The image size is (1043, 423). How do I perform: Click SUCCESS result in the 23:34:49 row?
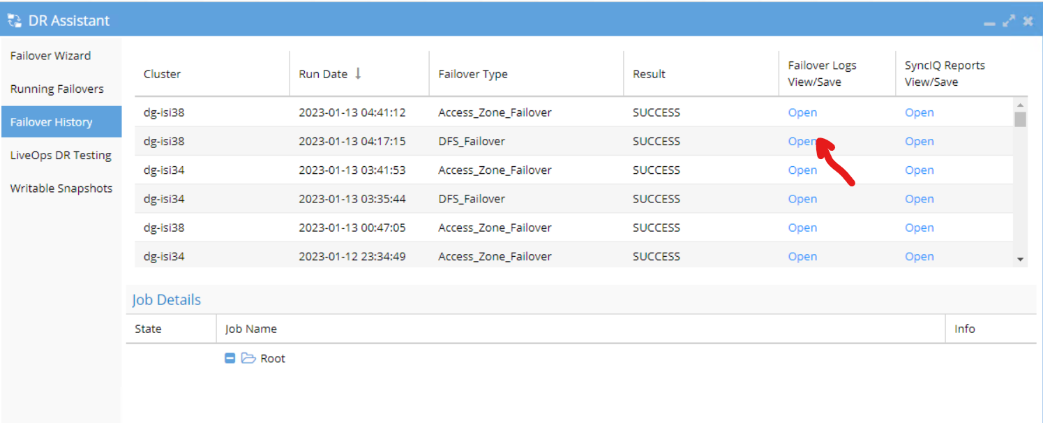656,256
